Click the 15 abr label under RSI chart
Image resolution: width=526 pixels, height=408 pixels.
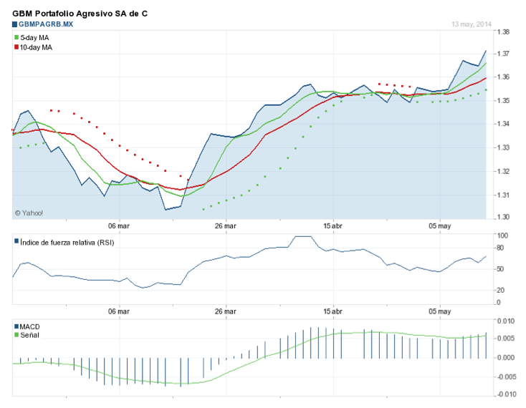click(x=333, y=311)
